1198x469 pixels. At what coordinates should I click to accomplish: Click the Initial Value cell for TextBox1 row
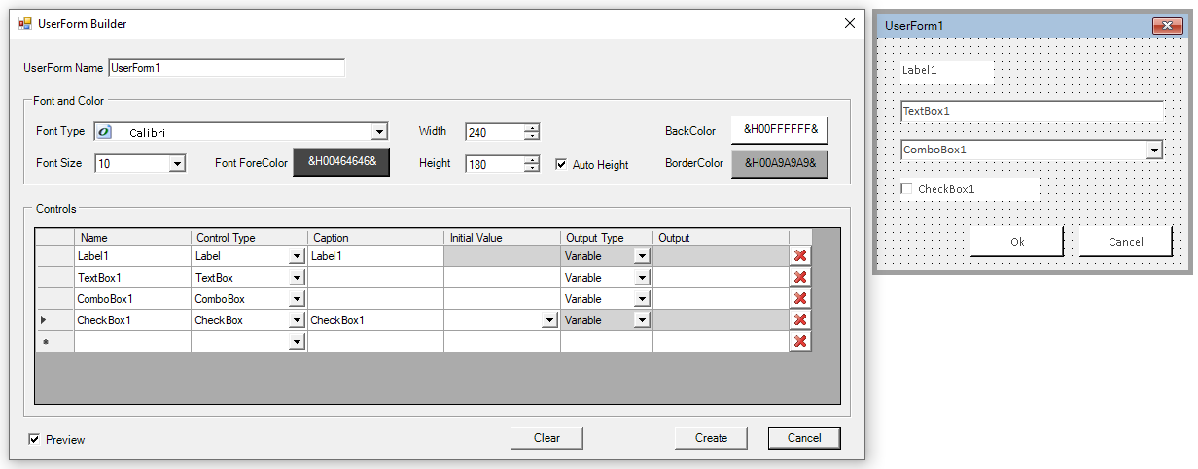pyautogui.click(x=502, y=278)
